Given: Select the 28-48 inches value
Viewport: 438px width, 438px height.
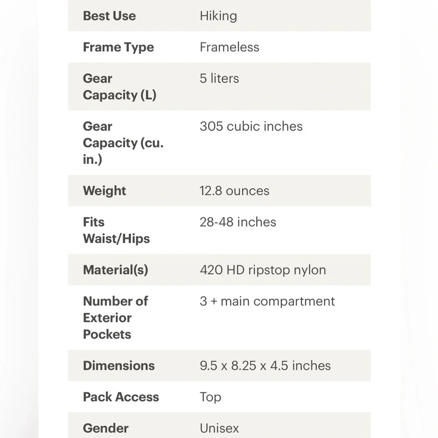Looking at the screenshot, I should (x=238, y=222).
